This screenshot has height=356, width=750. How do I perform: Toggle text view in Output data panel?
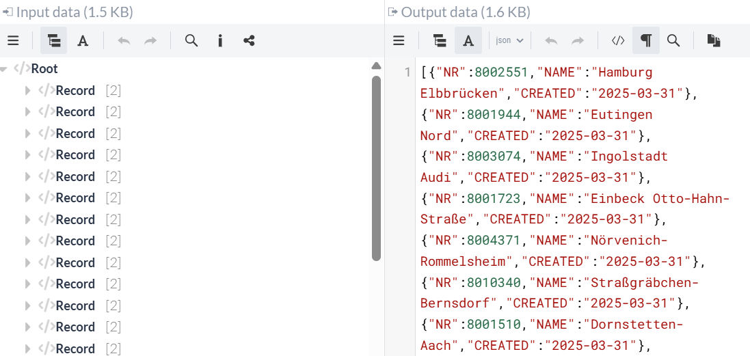coord(468,41)
